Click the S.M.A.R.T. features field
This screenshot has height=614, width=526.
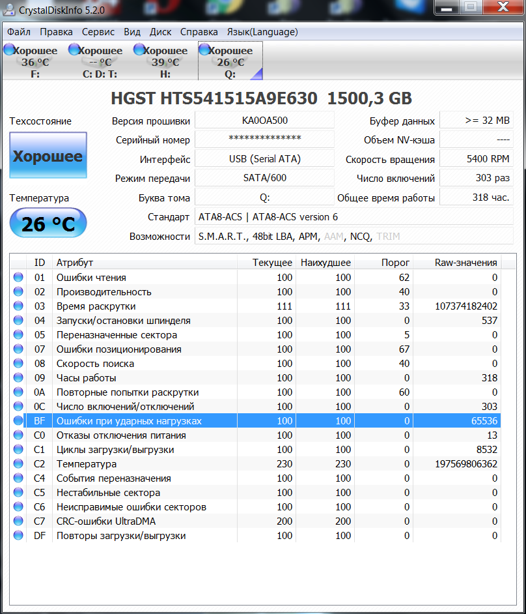click(354, 236)
